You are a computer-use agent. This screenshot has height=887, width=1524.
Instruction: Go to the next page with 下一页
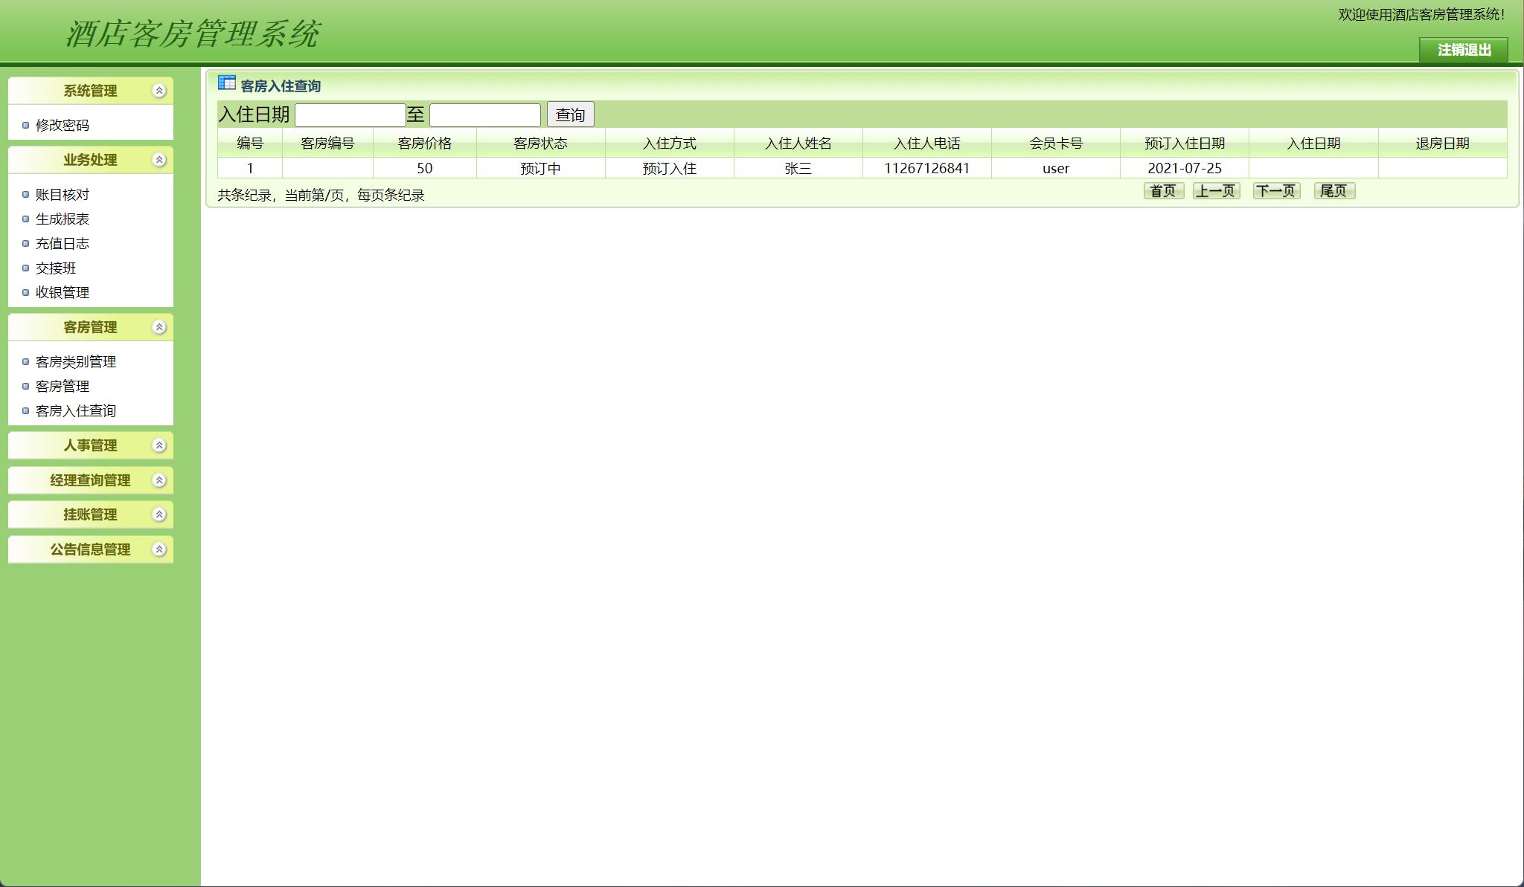coord(1277,191)
